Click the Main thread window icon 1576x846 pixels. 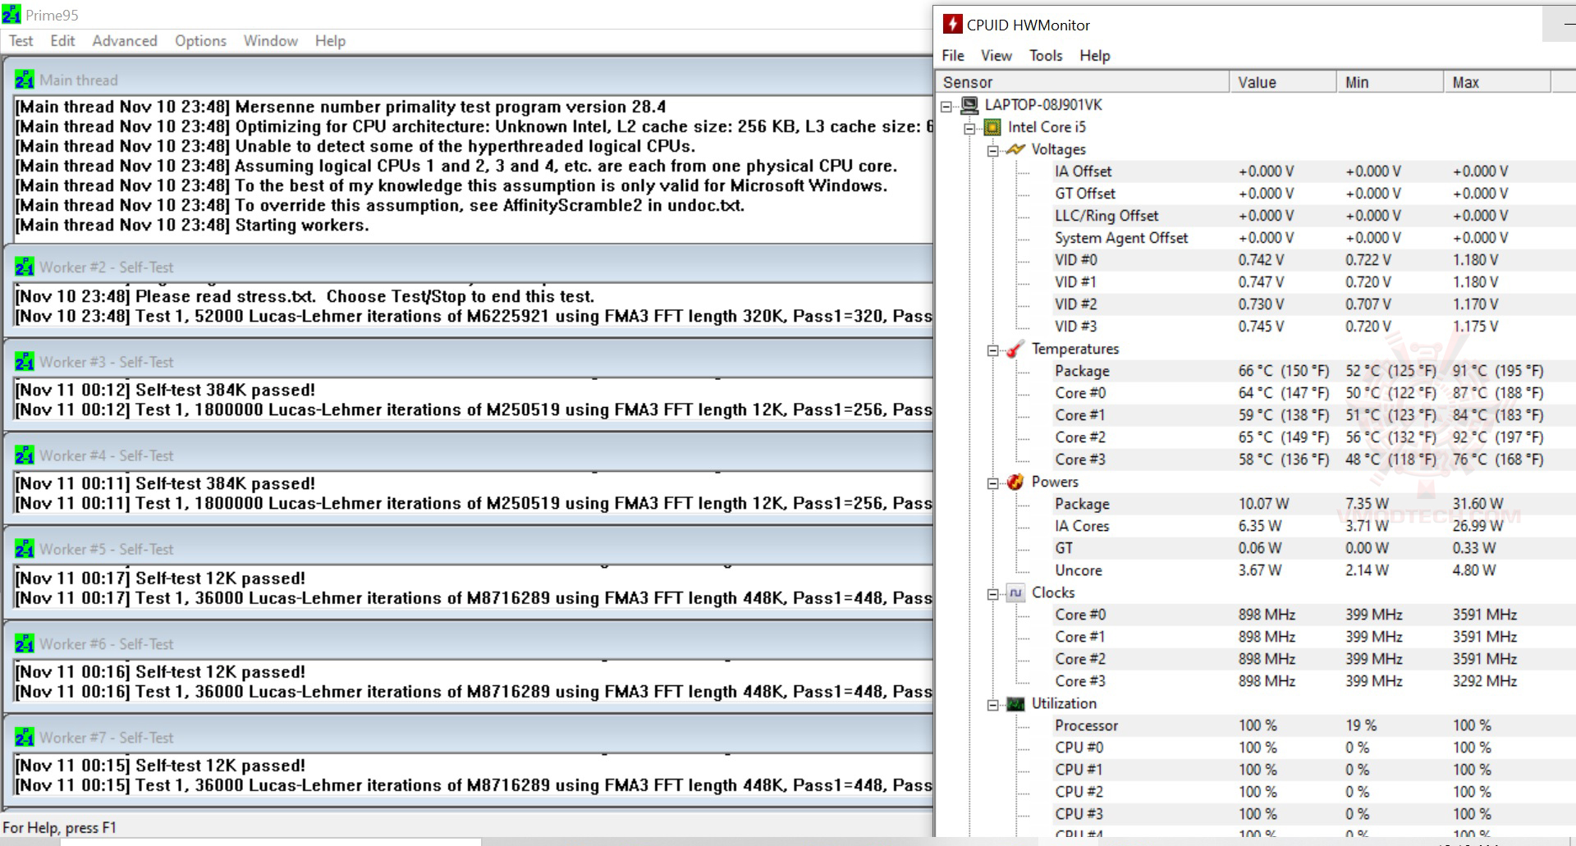(x=25, y=80)
